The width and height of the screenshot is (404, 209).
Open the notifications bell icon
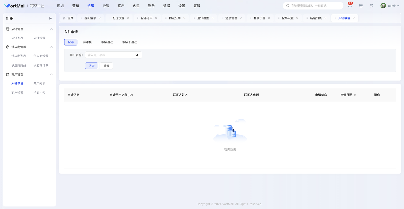pos(350,6)
